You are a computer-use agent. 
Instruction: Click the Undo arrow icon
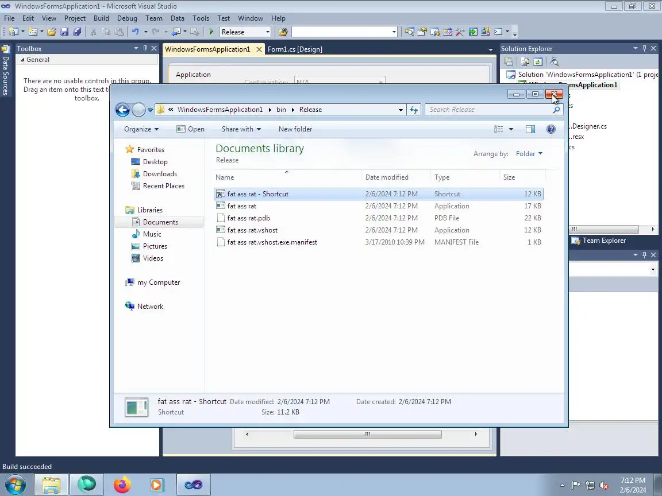coord(135,32)
